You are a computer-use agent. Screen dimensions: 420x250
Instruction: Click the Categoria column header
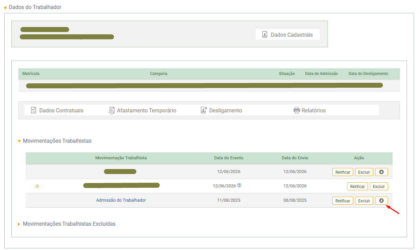159,74
